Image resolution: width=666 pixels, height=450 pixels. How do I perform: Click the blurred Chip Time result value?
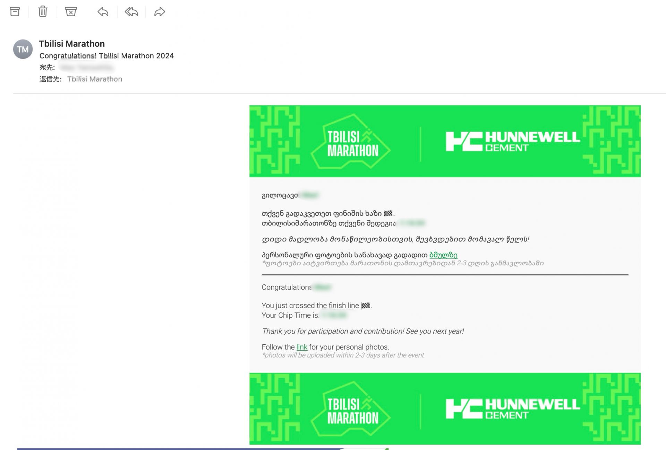tap(334, 315)
